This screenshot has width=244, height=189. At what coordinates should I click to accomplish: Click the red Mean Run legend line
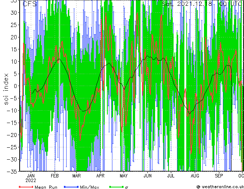26,187
